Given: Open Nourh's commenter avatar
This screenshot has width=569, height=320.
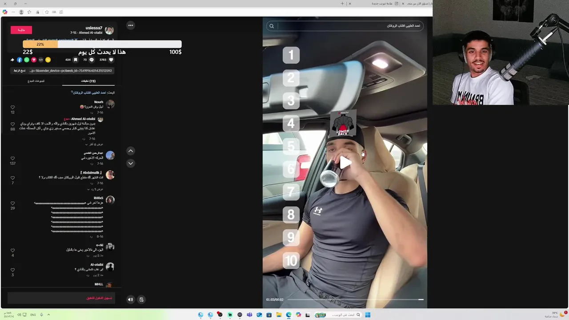Looking at the screenshot, I should point(110,104).
